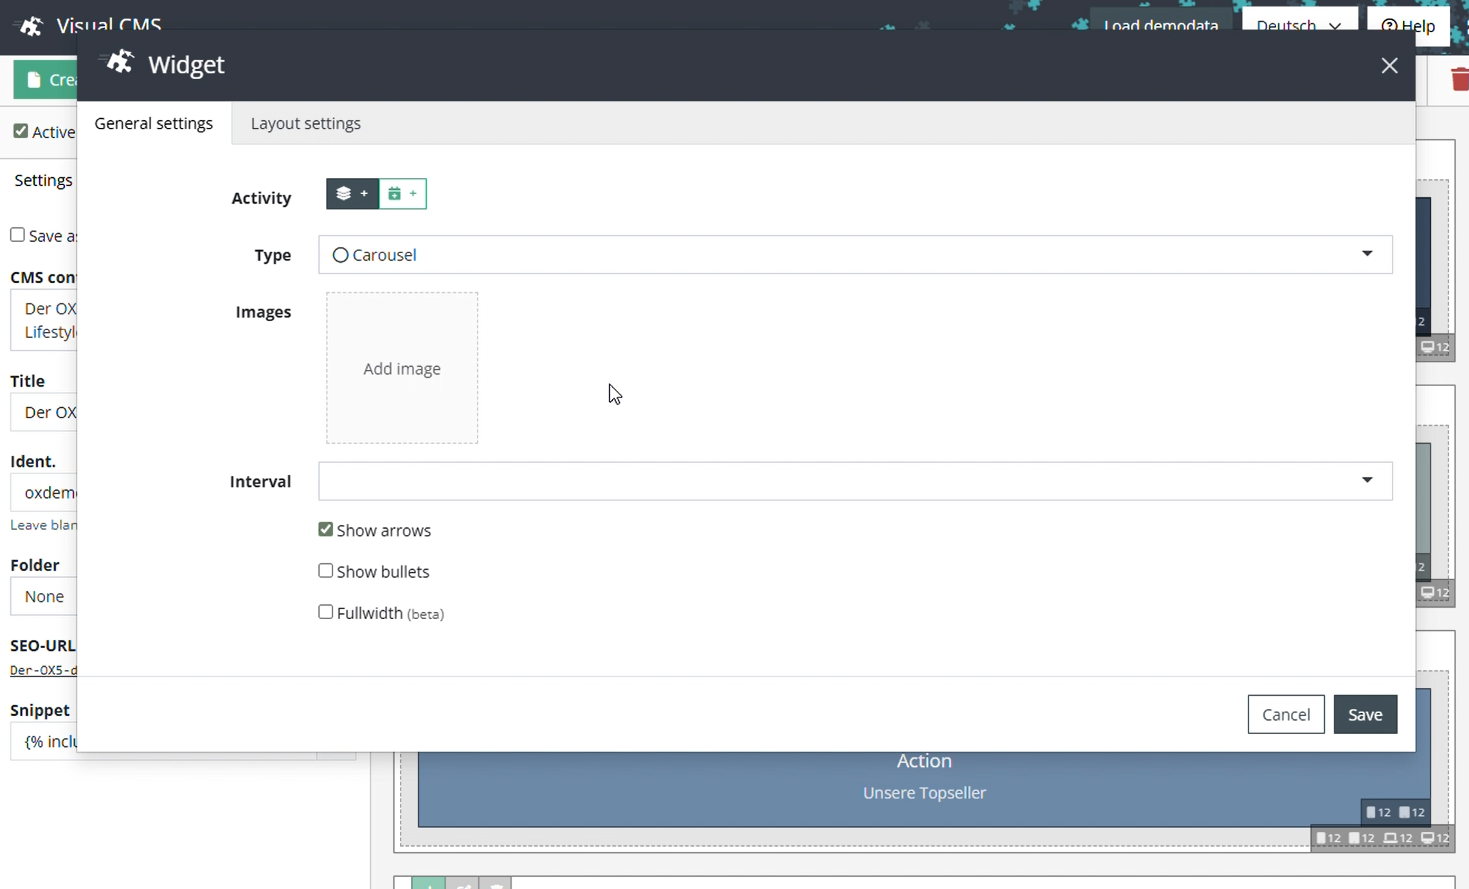This screenshot has height=889, width=1469.
Task: Expand the Interval dropdown
Action: tap(855, 480)
